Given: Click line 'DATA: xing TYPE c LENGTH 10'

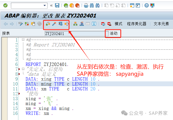Looking at the screenshot, I should 62,79.
